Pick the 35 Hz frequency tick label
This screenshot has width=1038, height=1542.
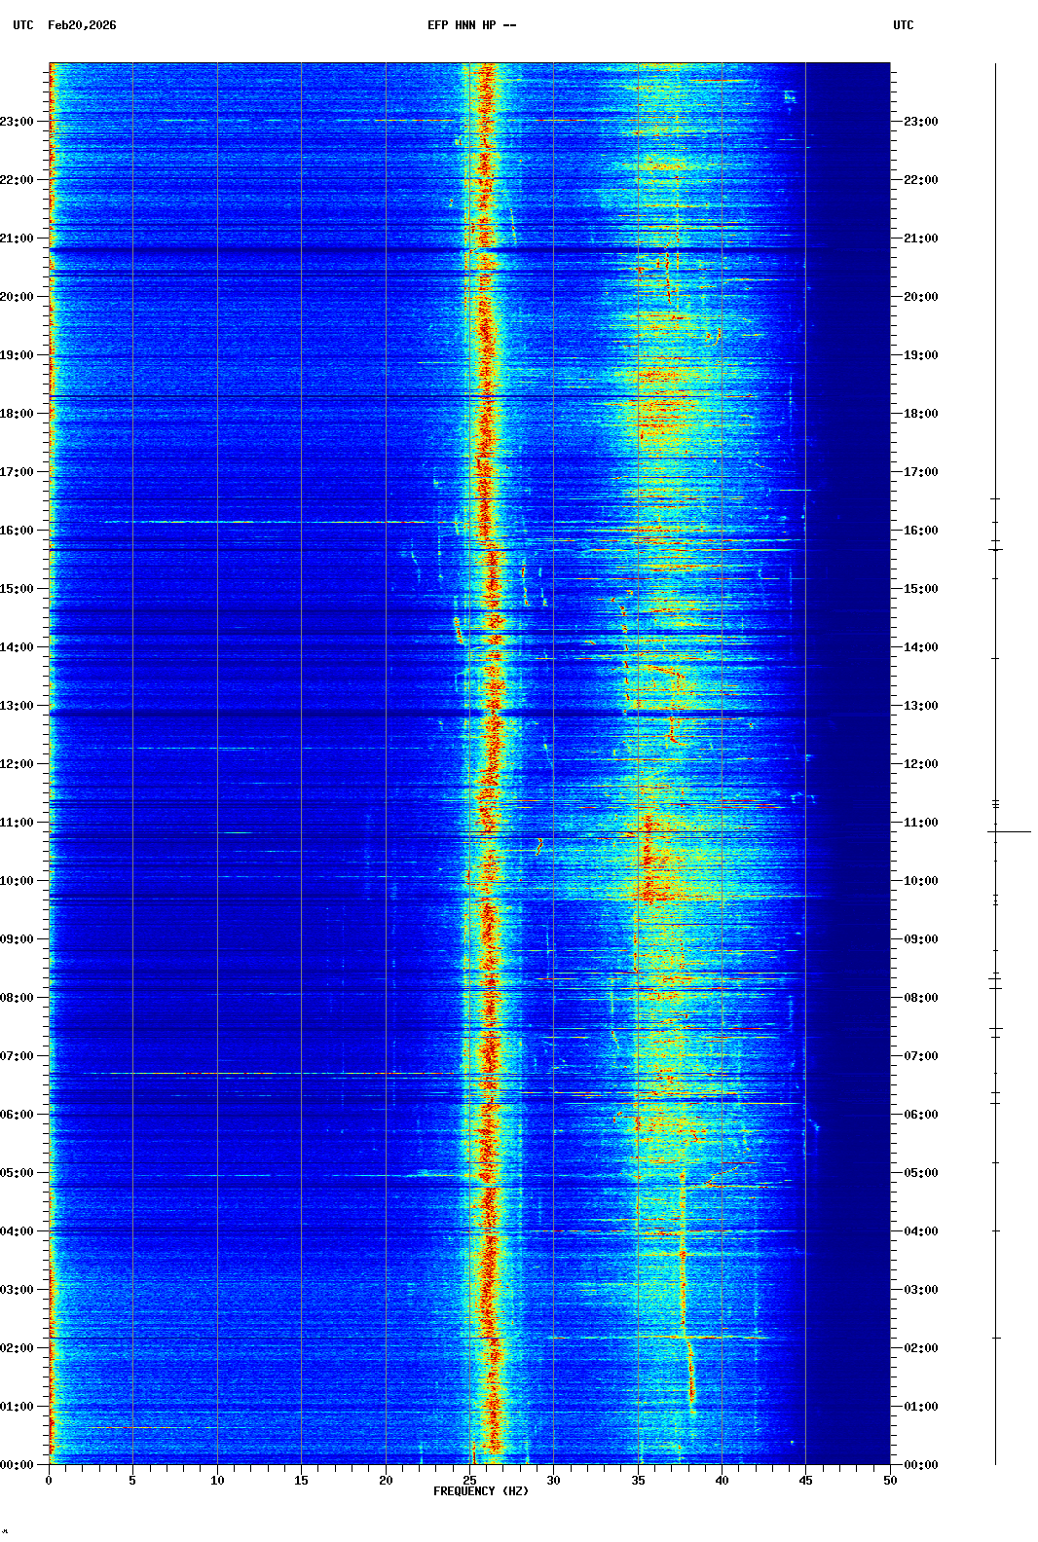(638, 1481)
